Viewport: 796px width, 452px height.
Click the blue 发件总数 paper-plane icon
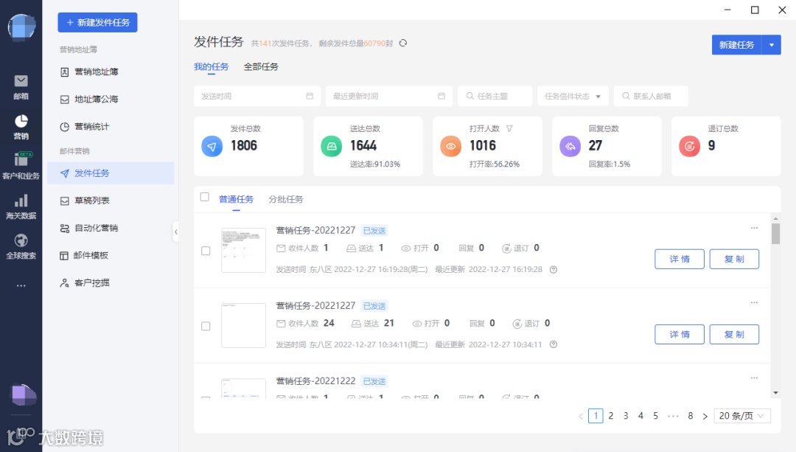pyautogui.click(x=212, y=146)
